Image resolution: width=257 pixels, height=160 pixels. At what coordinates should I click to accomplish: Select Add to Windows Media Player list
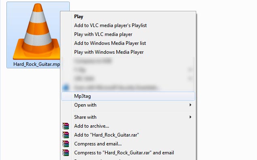pos(110,43)
